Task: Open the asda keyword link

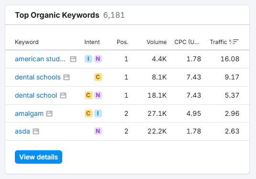Action: (x=22, y=131)
